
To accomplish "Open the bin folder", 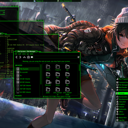I will pos(68,68).
